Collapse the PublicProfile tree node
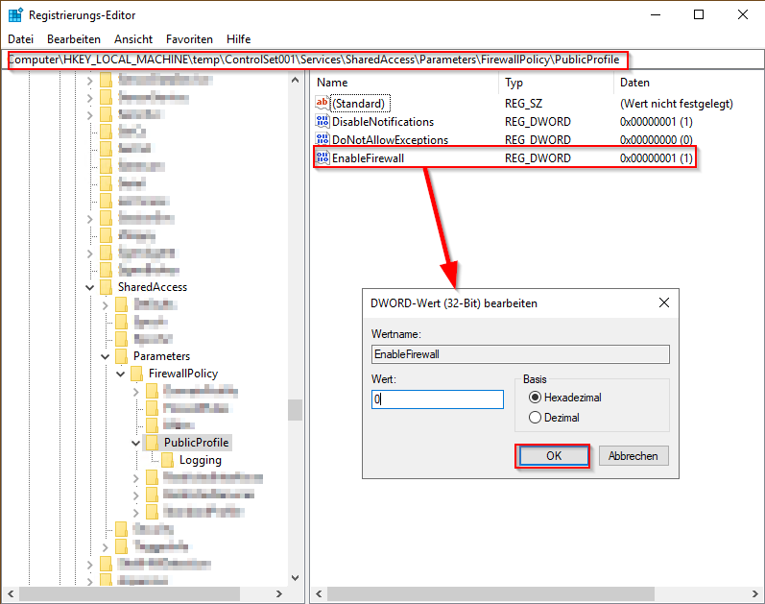Screen dimensions: 765x604 136,444
